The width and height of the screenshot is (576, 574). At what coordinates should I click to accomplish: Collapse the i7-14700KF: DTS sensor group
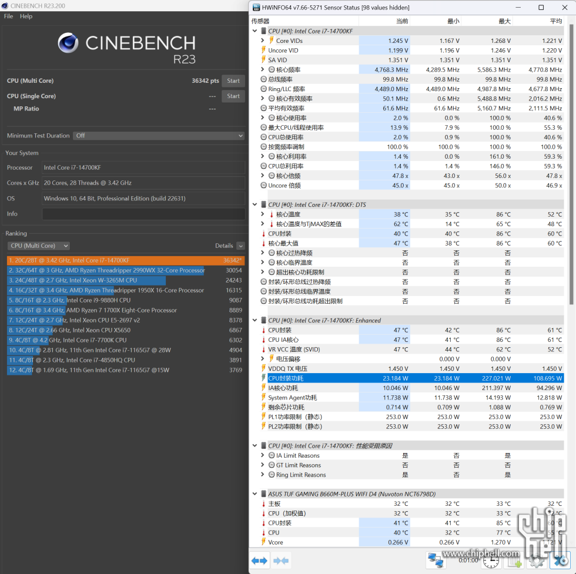(x=254, y=204)
